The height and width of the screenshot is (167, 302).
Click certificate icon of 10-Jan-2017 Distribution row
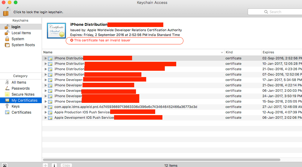tap(50, 64)
